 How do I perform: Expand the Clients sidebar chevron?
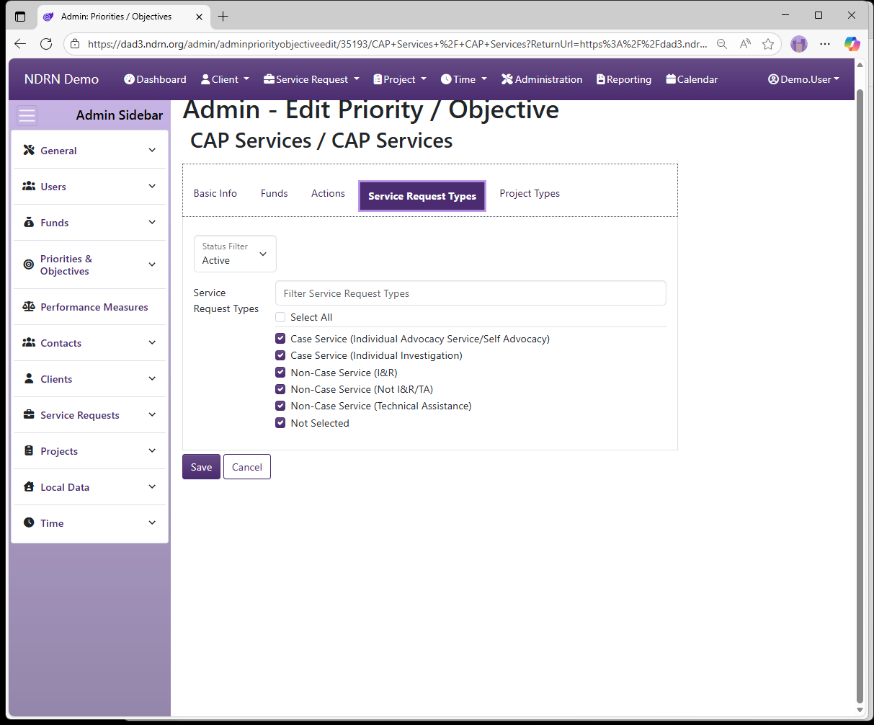152,378
